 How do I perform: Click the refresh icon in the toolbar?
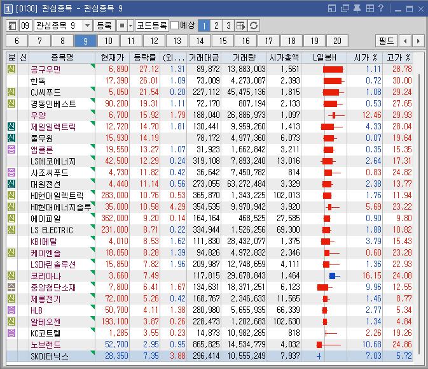coord(254,25)
